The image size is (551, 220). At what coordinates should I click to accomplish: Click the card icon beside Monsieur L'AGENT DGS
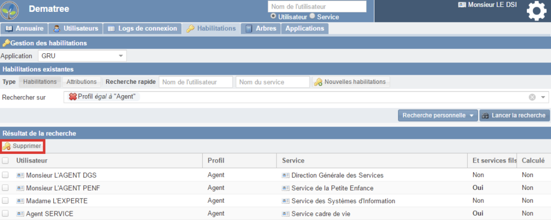[20, 175]
